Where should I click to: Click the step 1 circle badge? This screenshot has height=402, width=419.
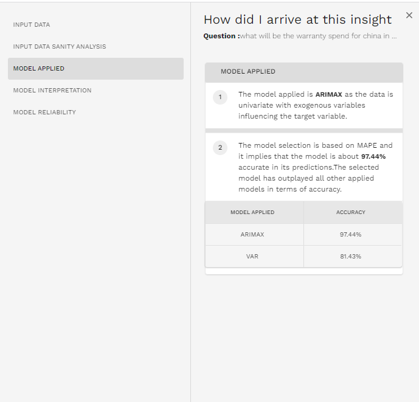coord(220,97)
